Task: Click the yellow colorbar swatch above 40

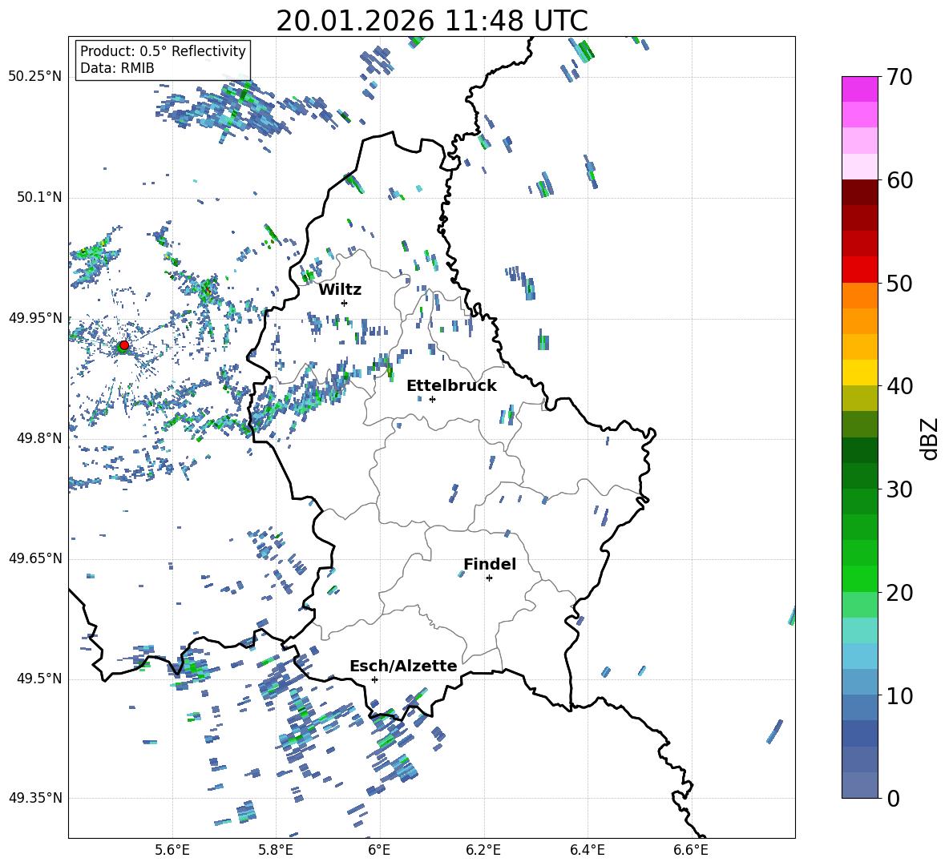Action: tap(859, 373)
